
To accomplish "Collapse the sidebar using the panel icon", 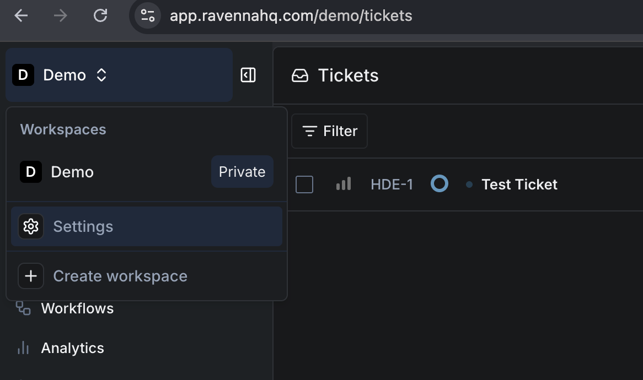I will point(248,75).
